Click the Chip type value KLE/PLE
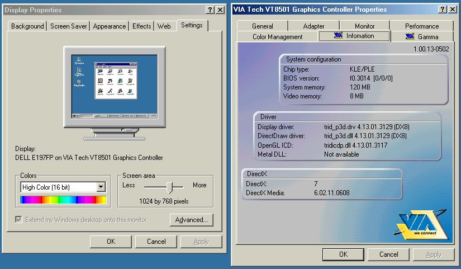The height and width of the screenshot is (269, 461). click(x=362, y=69)
